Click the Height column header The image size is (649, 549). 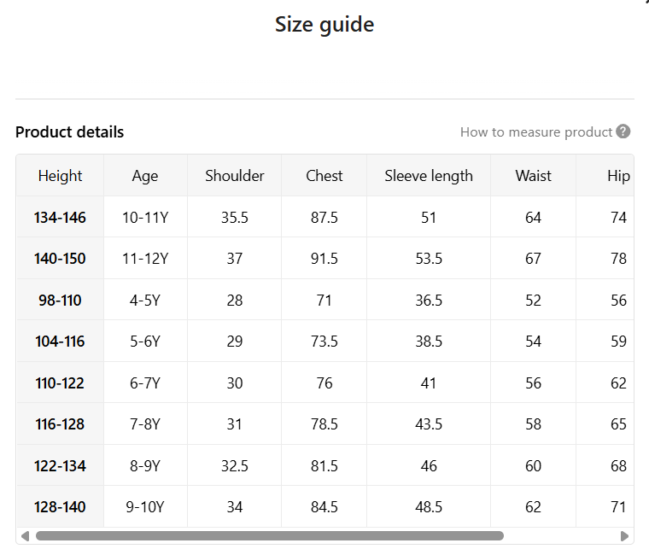pyautogui.click(x=60, y=176)
